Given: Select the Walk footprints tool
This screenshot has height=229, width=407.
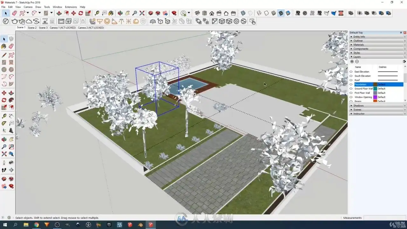Looking at the screenshot, I should 4,170.
